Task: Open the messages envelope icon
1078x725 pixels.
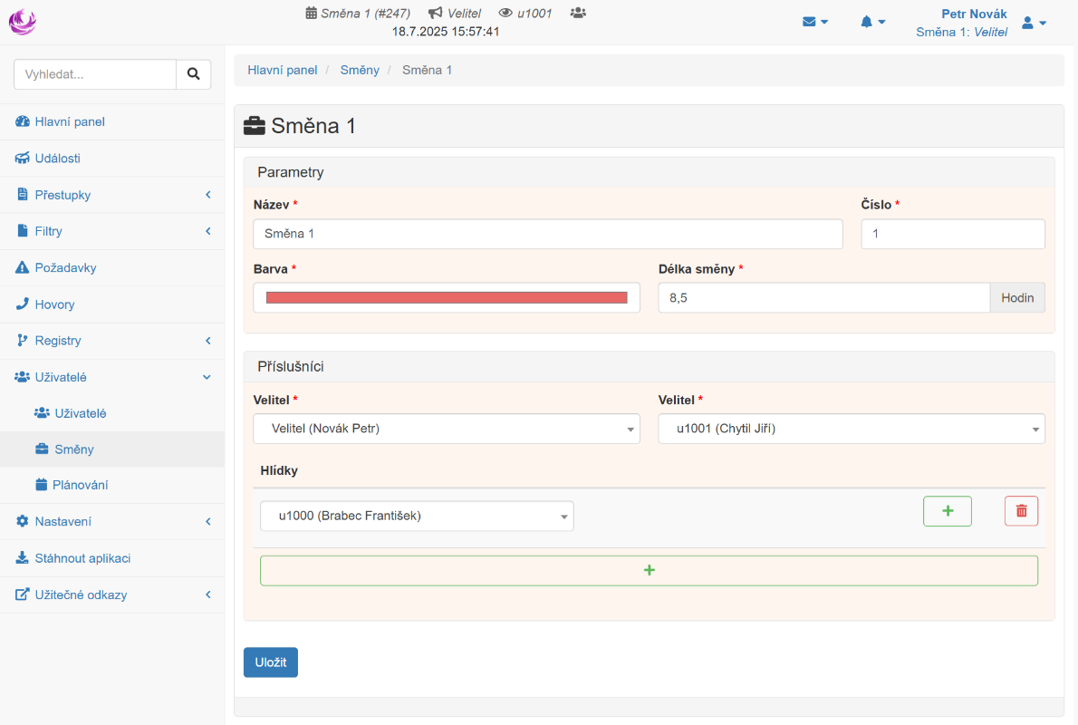Action: [814, 23]
